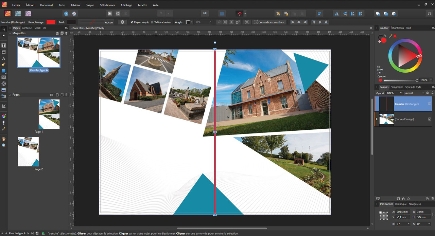
Task: Open the Affichage menu
Action: coord(126,5)
